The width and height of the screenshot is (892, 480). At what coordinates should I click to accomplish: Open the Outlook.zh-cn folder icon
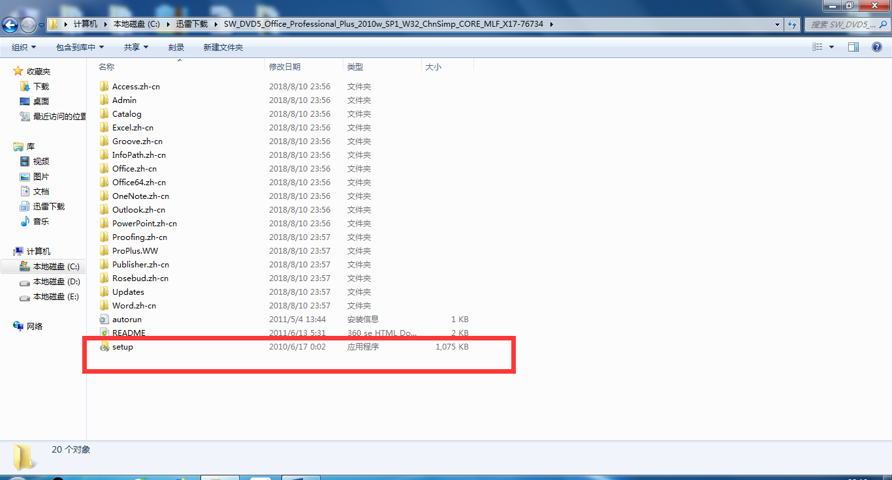click(104, 210)
